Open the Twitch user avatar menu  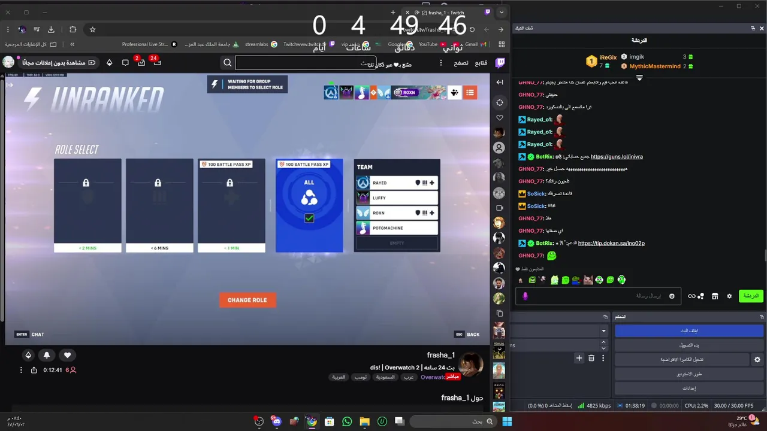[x=8, y=62]
